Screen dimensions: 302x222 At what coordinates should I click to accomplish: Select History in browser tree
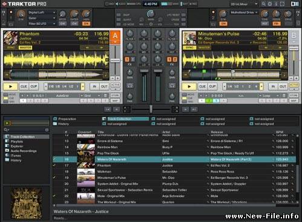(16, 160)
